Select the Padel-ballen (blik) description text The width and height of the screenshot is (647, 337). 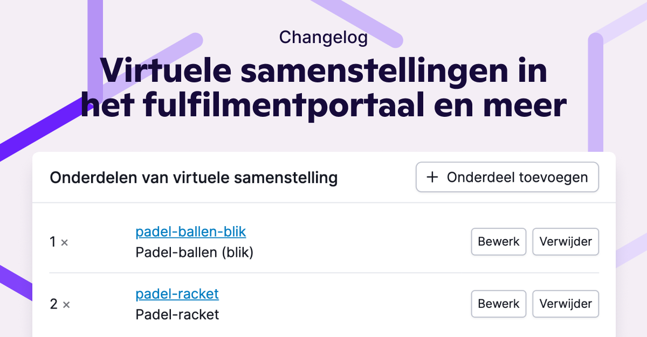195,252
